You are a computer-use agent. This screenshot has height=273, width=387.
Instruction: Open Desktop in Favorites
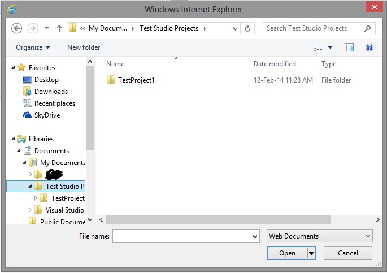46,80
